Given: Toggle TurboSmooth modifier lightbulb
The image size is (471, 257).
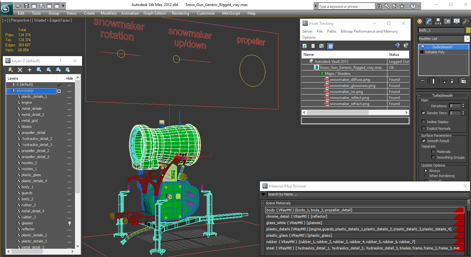Looking at the screenshot, I should [x=422, y=47].
